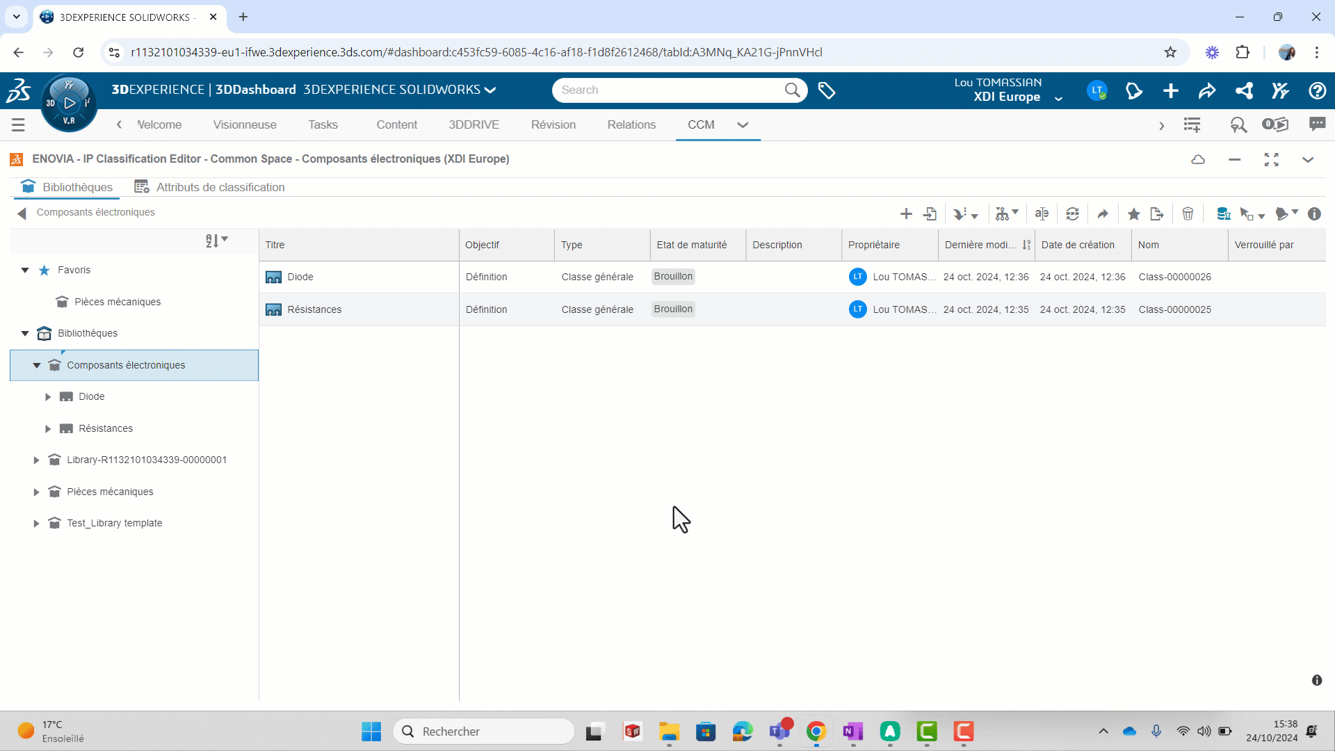1335x751 pixels.
Task: Switch to the Attributs de classification tab
Action: pos(209,187)
